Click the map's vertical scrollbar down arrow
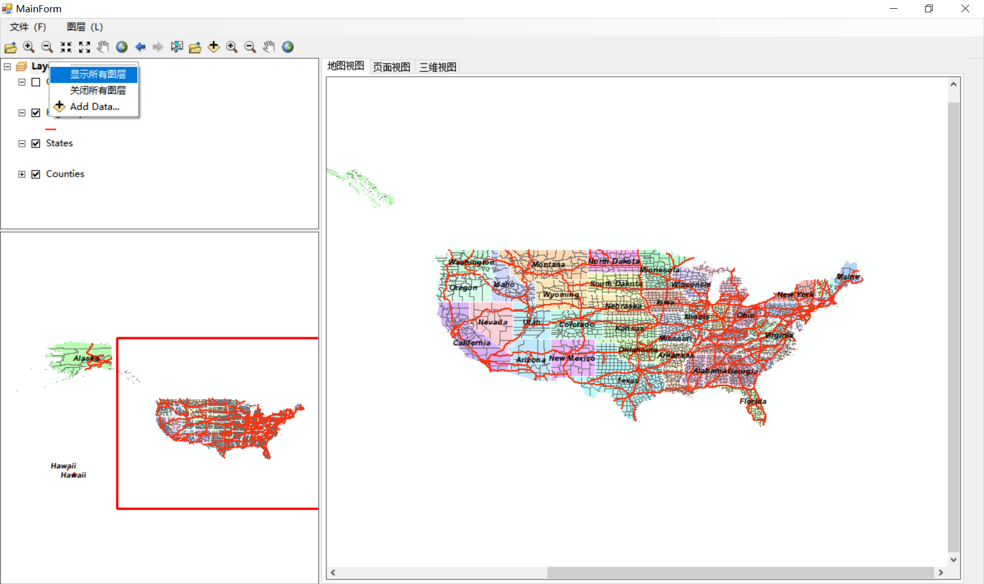This screenshot has width=984, height=584. click(953, 559)
